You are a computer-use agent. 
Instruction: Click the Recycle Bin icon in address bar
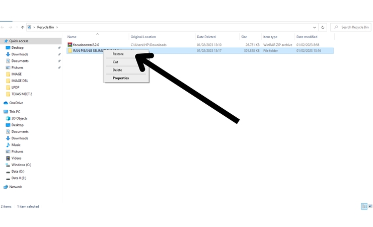[x=29, y=27]
